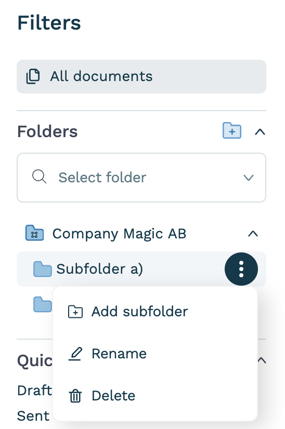Choose Rename from the context menu

(155, 354)
